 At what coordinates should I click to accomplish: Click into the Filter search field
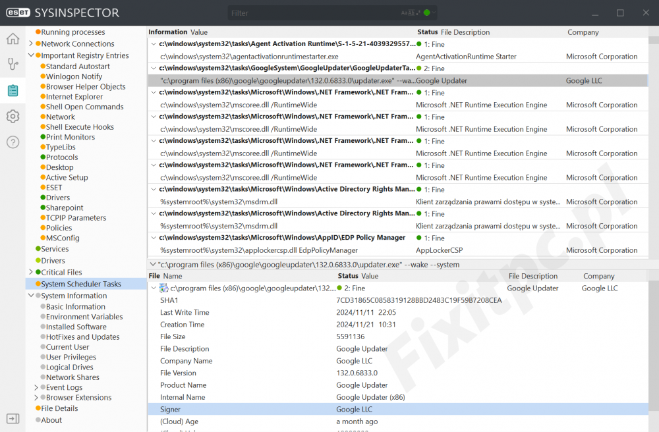pyautogui.click(x=310, y=13)
